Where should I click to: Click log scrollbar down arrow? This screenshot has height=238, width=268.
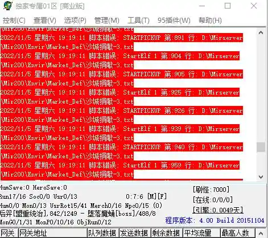261,177
